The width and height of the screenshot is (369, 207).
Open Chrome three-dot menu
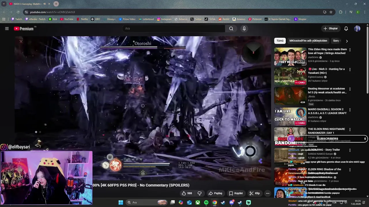(364, 12)
